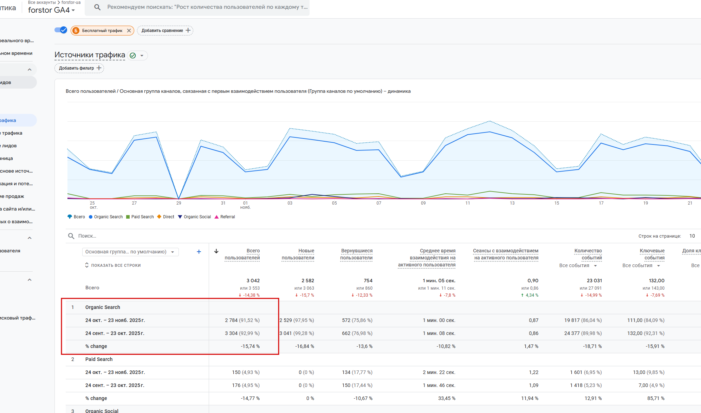
Task: Click the sort arrow in Всего пользователей column
Action: (x=216, y=251)
